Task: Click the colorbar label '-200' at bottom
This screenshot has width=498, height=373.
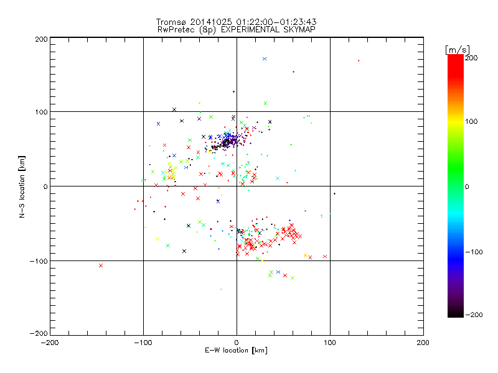Action: pyautogui.click(x=474, y=315)
